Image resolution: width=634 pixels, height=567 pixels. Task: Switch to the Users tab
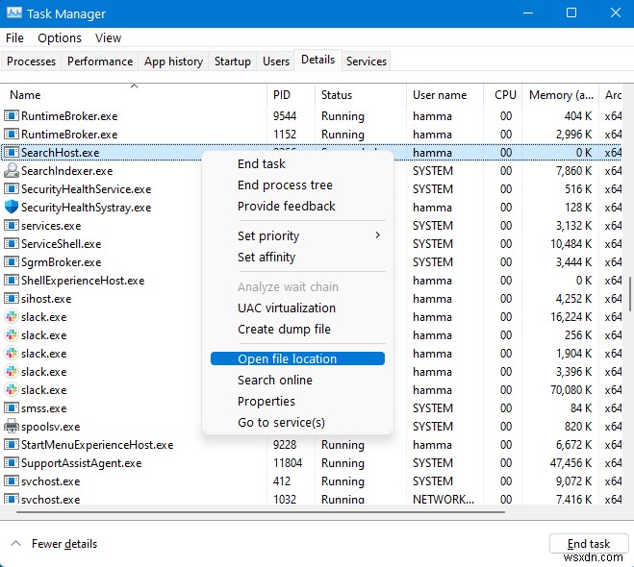coord(276,62)
